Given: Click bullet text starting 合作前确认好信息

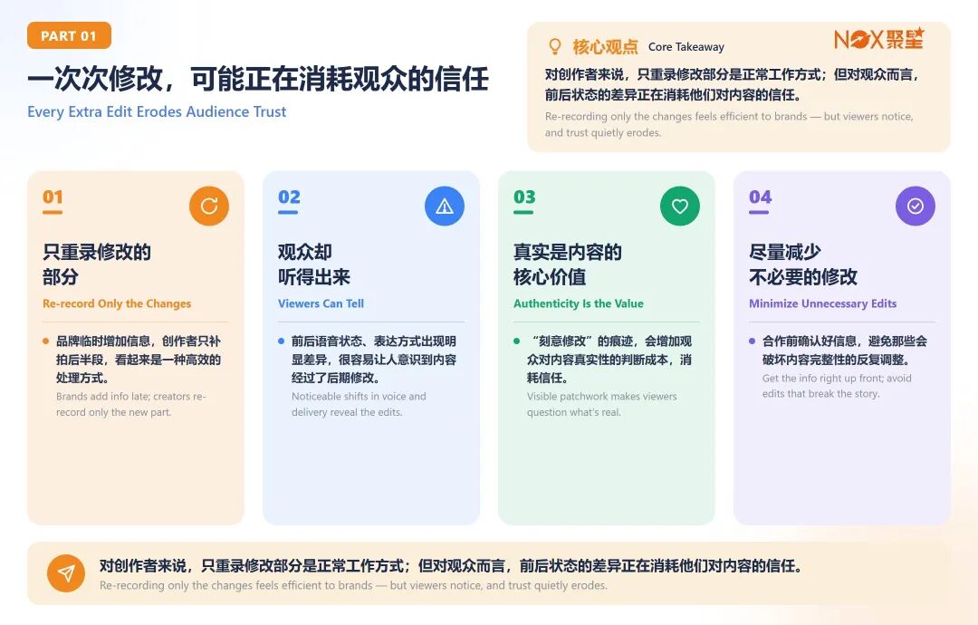Looking at the screenshot, I should [x=845, y=351].
